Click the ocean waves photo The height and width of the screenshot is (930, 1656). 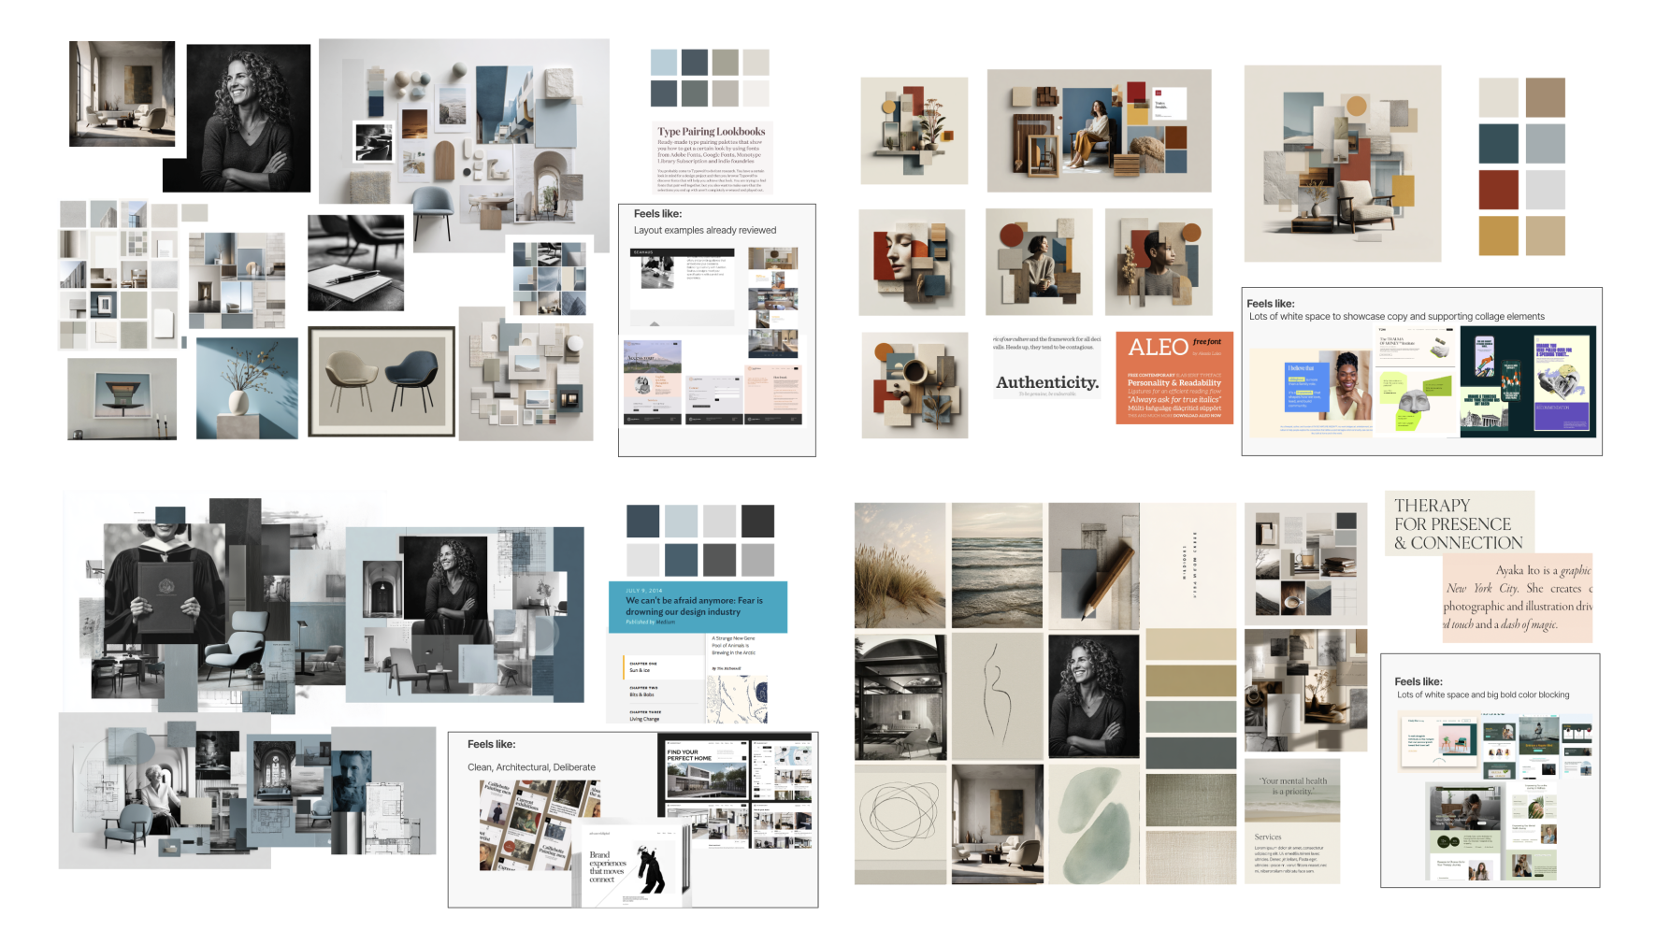click(997, 565)
